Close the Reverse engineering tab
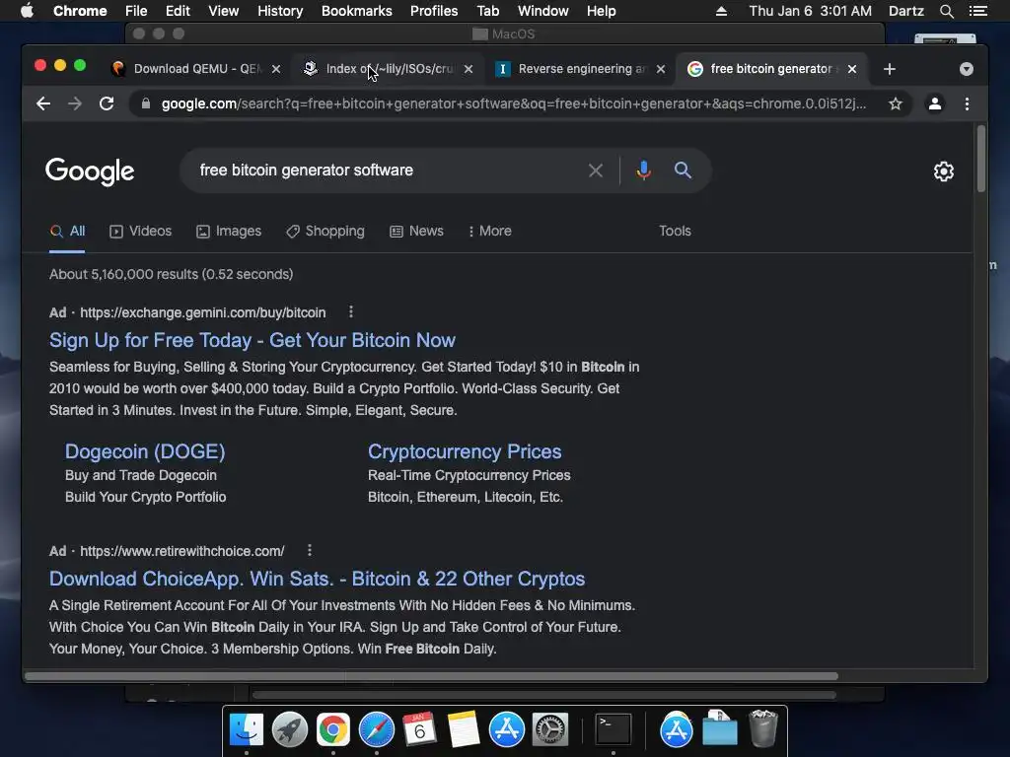 click(x=660, y=69)
